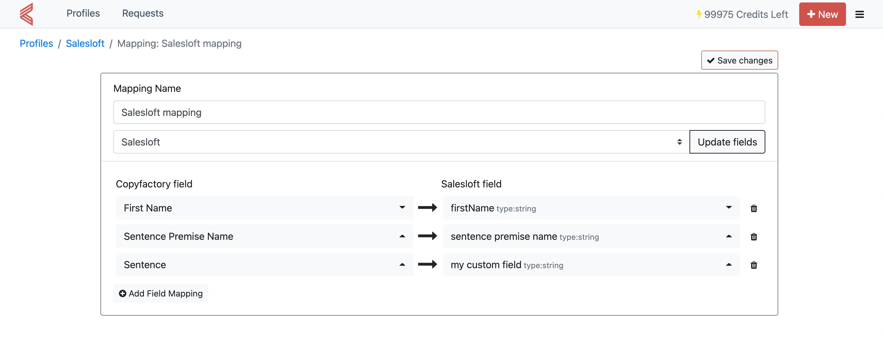Click the Salesloft field column heading

[x=471, y=184]
